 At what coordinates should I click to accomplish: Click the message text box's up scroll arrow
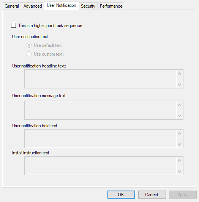pyautogui.click(x=180, y=105)
